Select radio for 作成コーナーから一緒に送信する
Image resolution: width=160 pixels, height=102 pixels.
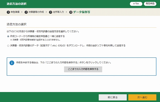[8, 36]
